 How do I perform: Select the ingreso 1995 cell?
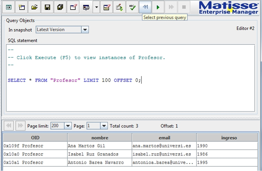(x=227, y=162)
